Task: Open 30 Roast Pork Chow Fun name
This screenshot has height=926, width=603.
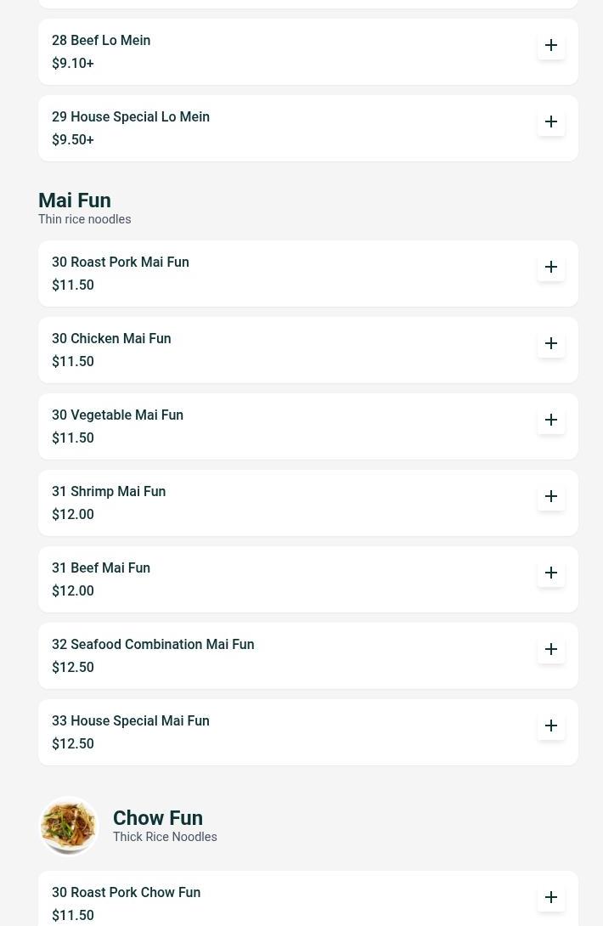Action: pos(126,892)
